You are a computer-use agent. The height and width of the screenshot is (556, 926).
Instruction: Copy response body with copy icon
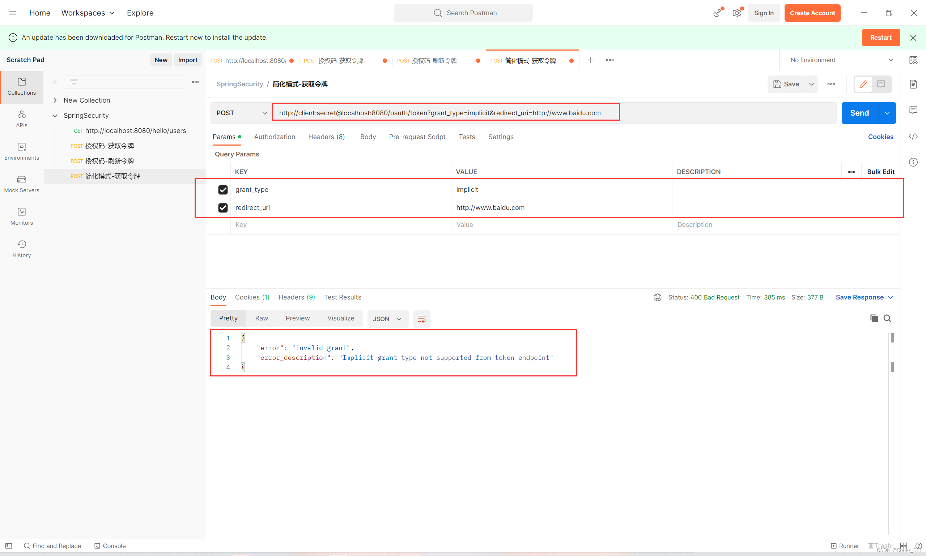tap(874, 318)
